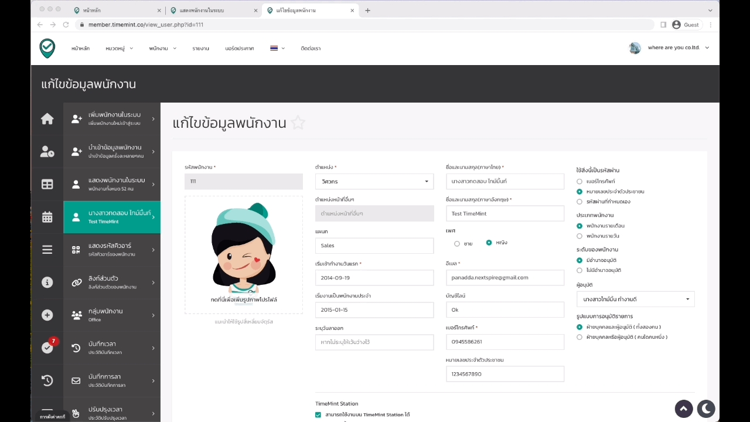Viewport: 750px width, 422px height.
Task: Click the checkmark icon with 7 badge
Action: (x=47, y=348)
